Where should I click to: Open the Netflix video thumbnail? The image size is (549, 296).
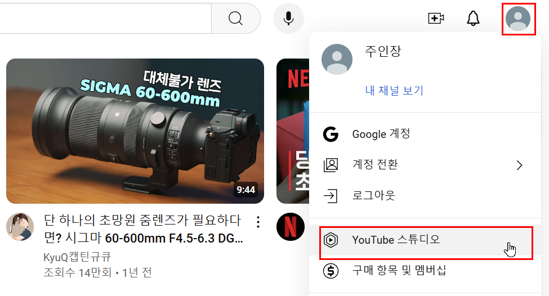point(293,131)
